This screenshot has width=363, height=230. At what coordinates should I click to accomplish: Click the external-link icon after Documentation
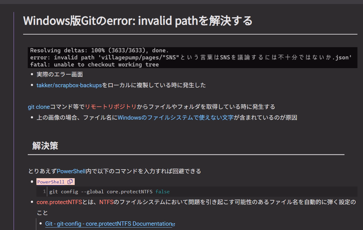click(x=173, y=224)
